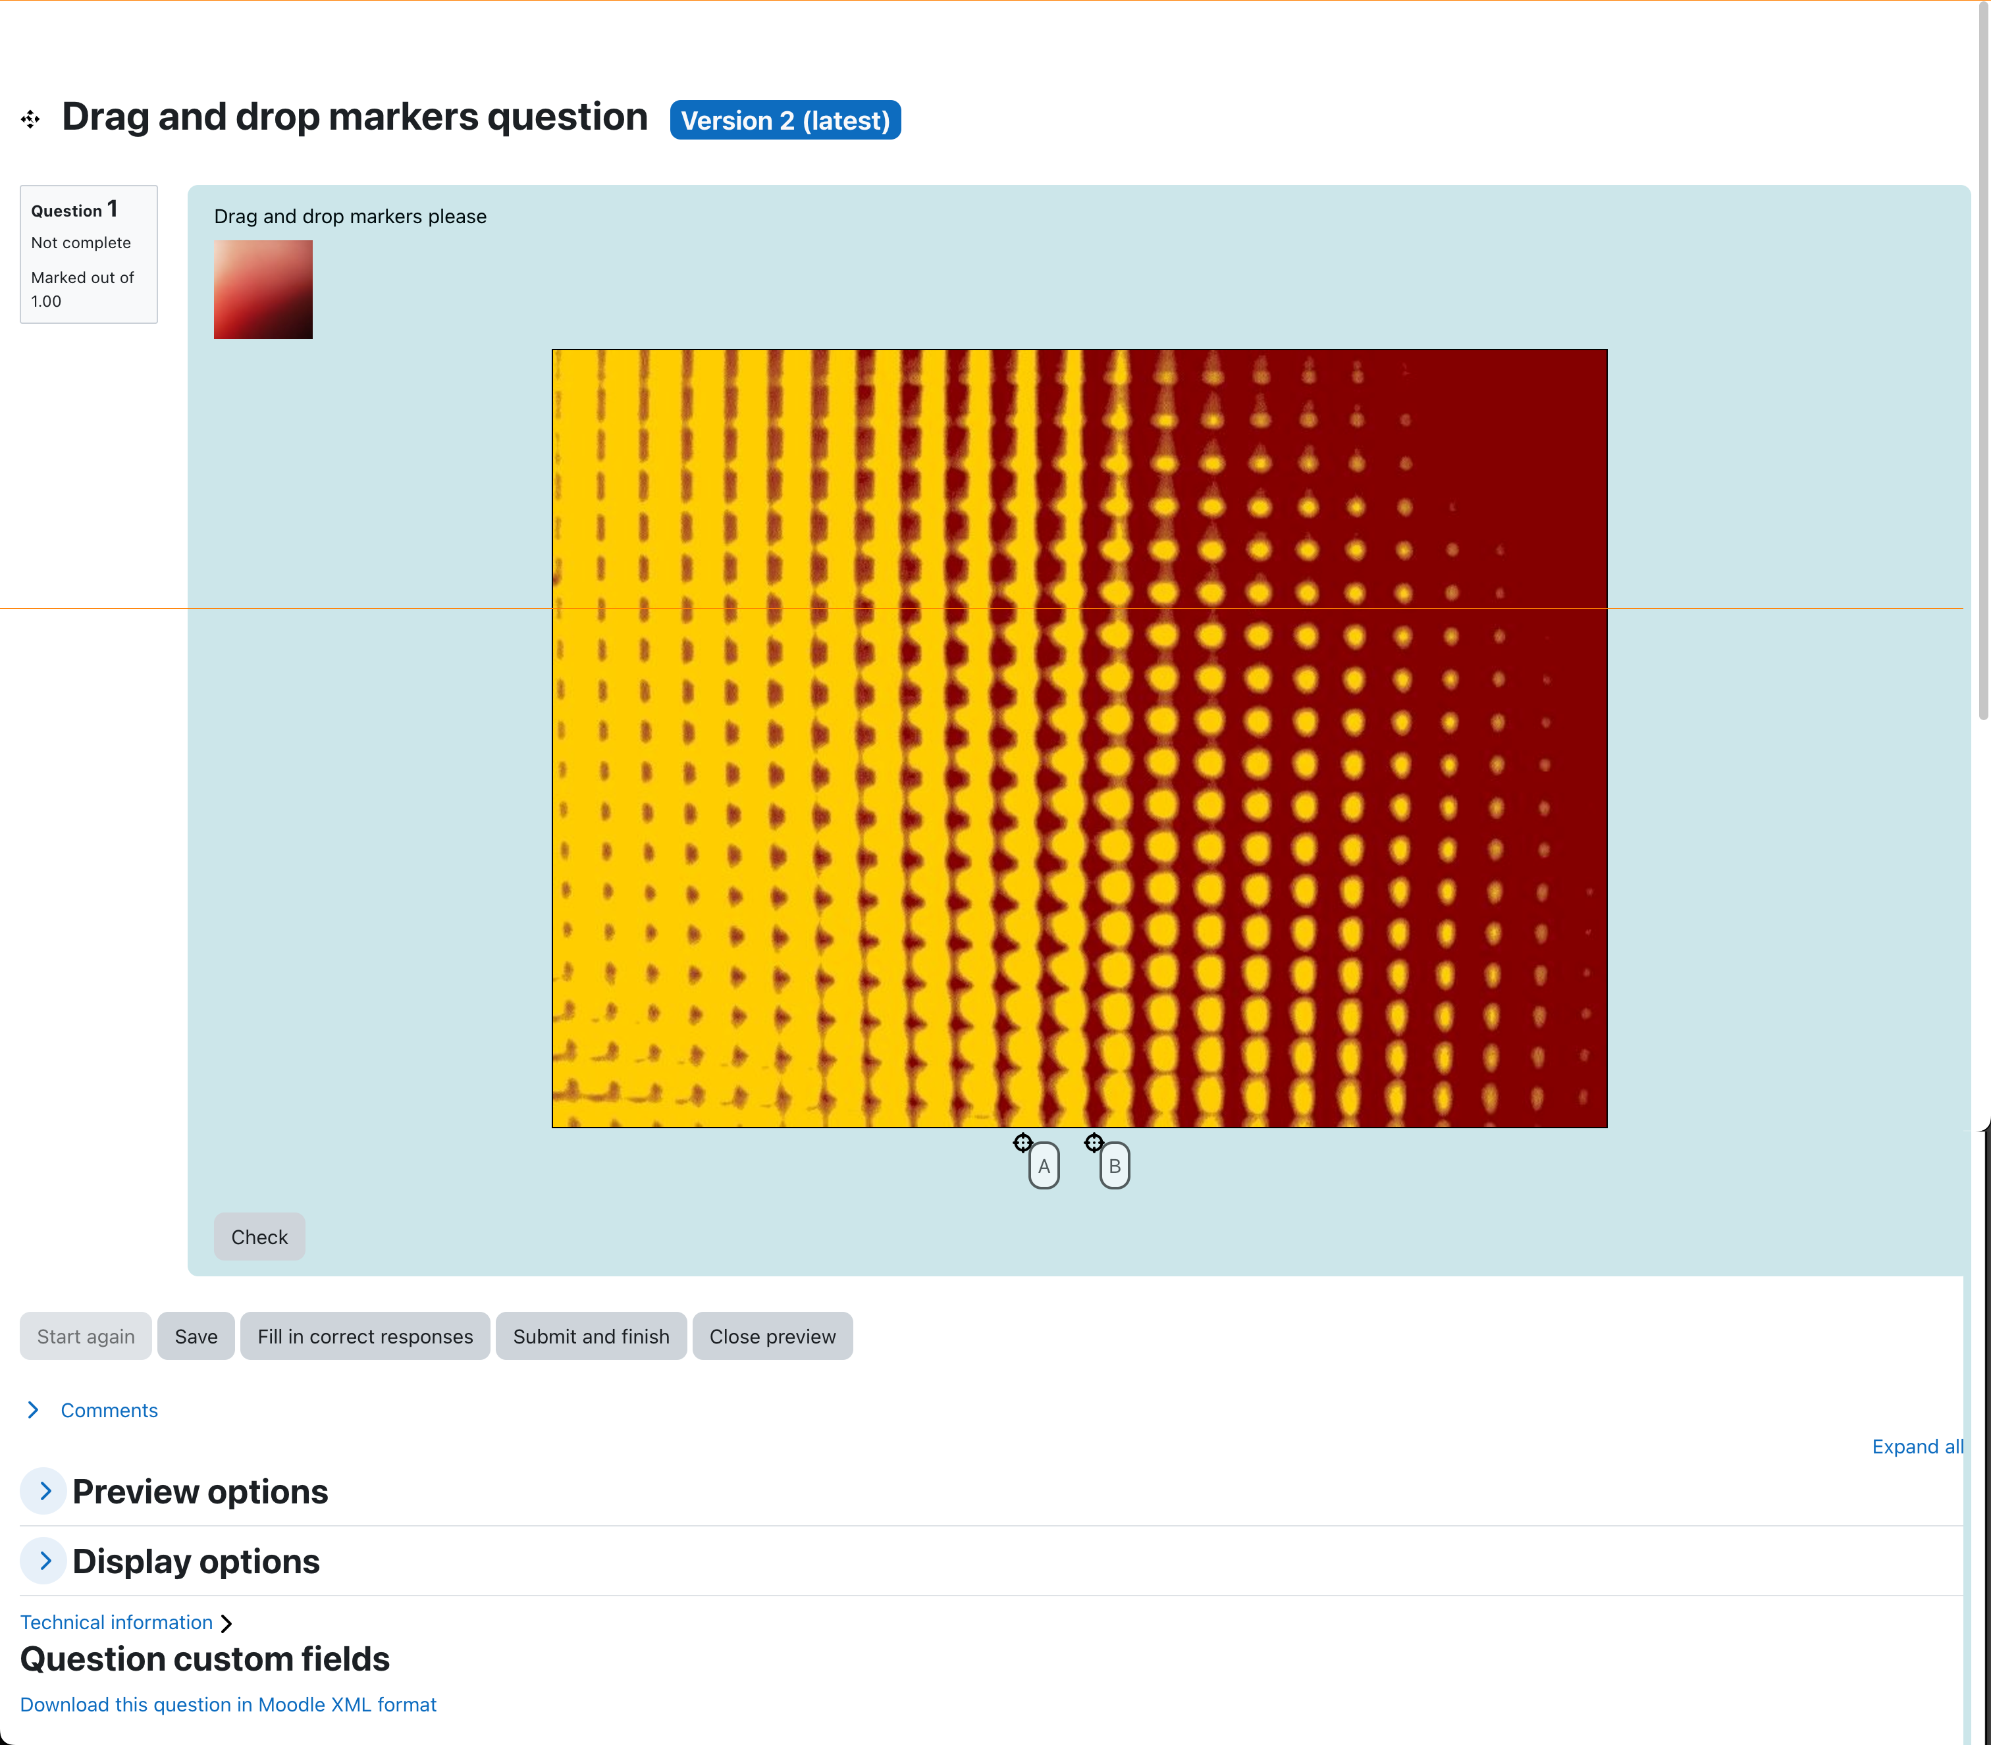
Task: Pick the draggable marker label B
Action: (x=1115, y=1166)
